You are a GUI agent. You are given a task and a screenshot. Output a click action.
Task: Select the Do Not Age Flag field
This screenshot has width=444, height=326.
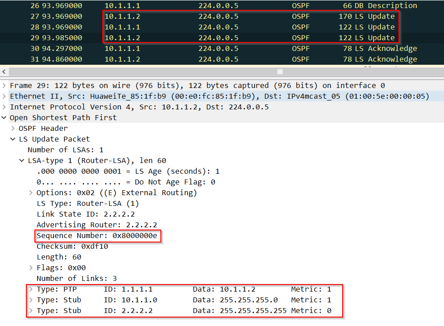point(126,182)
